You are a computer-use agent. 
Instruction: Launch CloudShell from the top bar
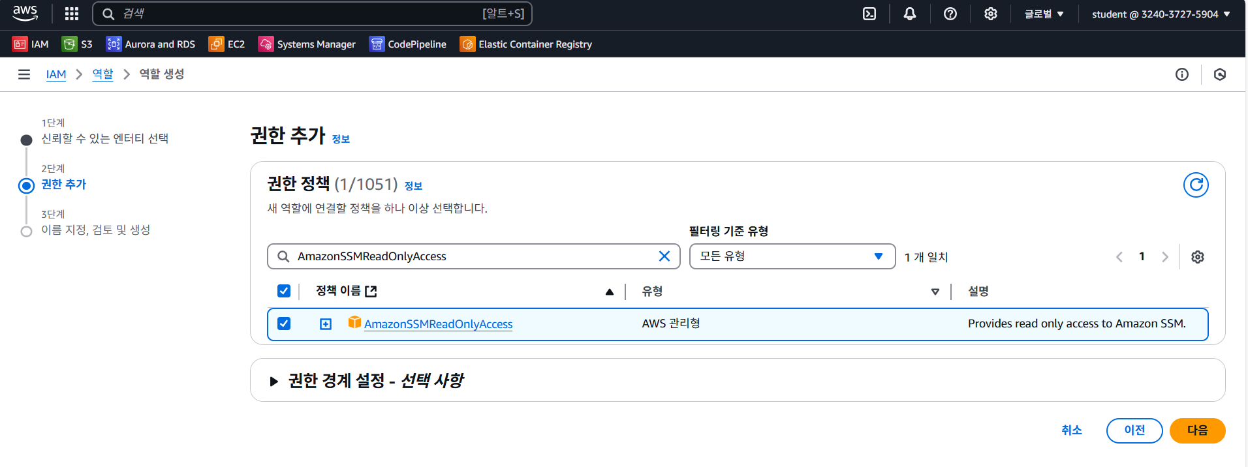point(869,14)
